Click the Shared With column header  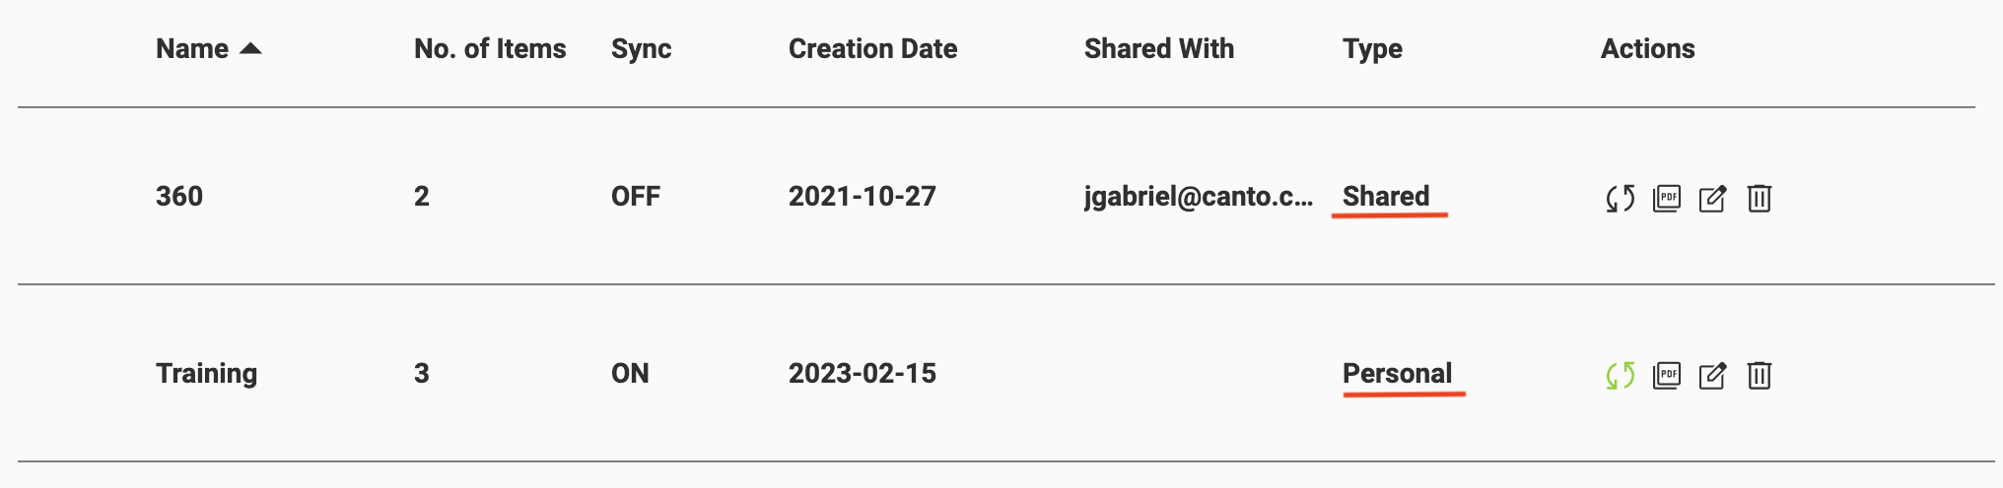1159,48
